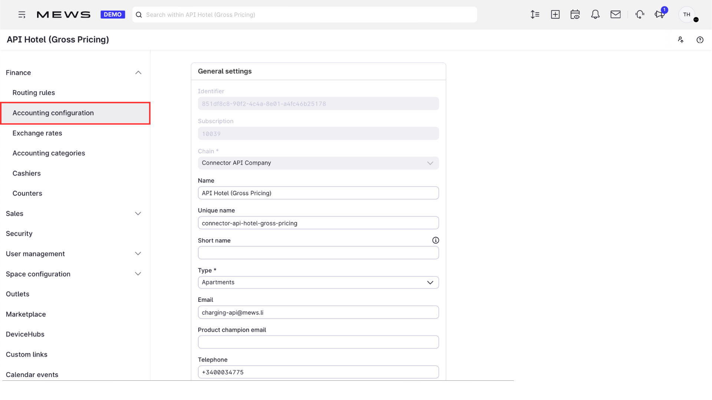Open Marketplace from sidebar
The width and height of the screenshot is (712, 400).
(x=26, y=314)
